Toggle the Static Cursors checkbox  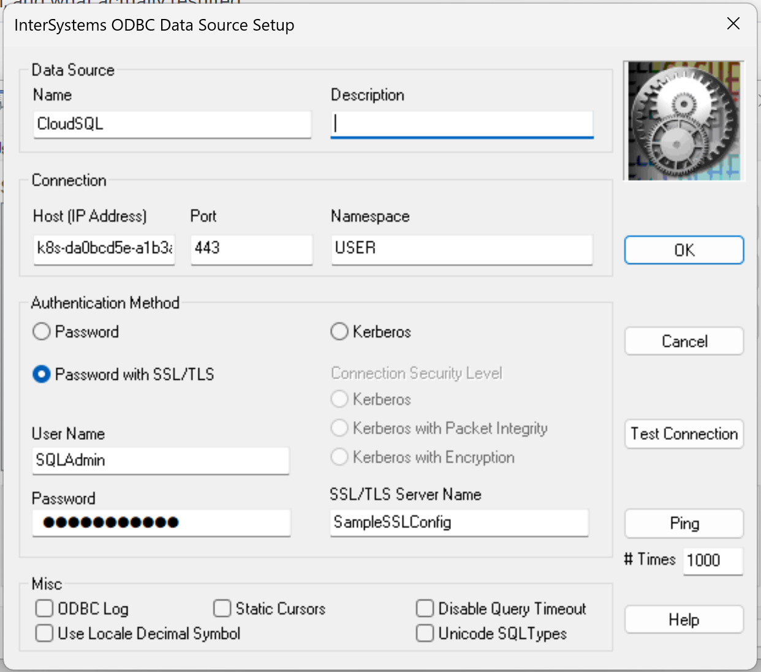tap(222, 608)
